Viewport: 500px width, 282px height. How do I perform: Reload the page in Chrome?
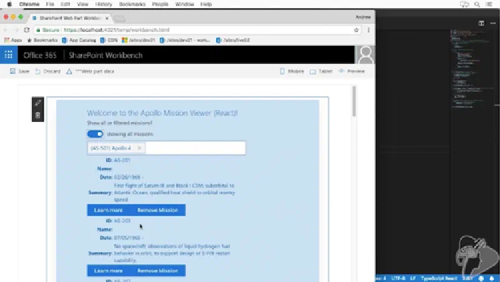coord(27,30)
